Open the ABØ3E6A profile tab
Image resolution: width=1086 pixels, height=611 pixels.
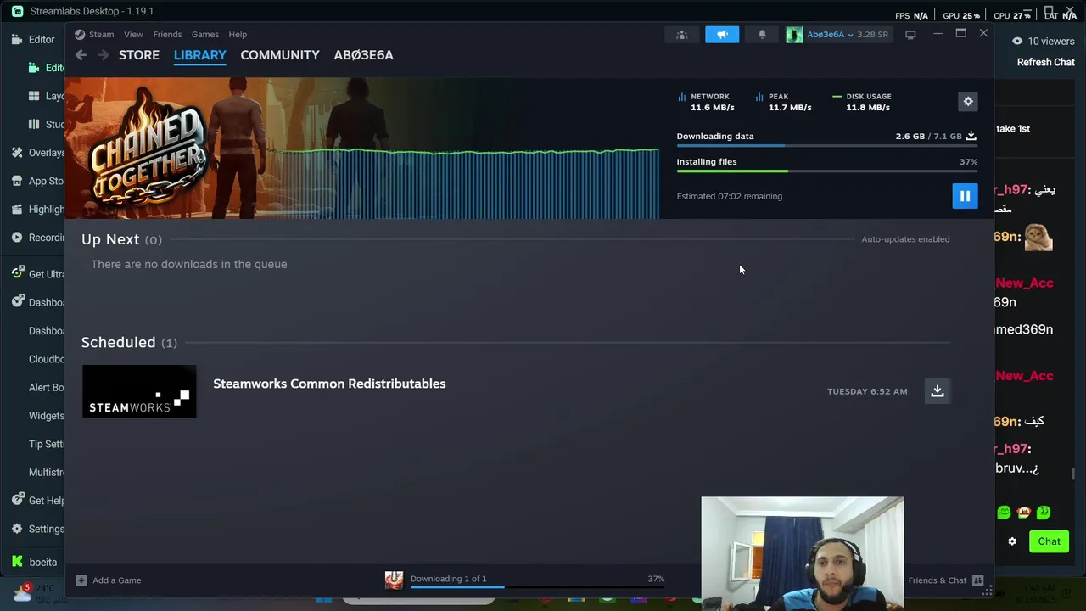[x=363, y=55]
